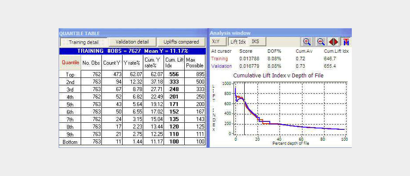Screen dimensions: 410x176
Task: Click the Cum. Y rate% cell 27.71
Action: (x=153, y=90)
